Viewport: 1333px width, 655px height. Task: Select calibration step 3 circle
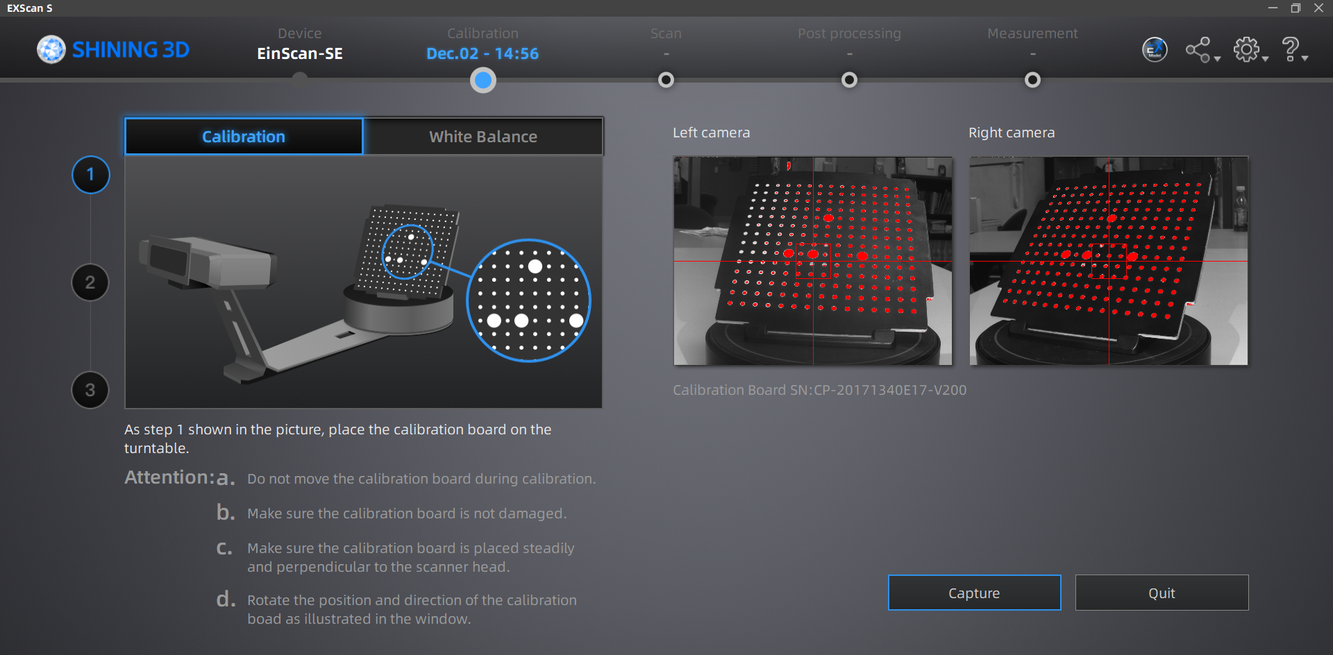pyautogui.click(x=90, y=390)
